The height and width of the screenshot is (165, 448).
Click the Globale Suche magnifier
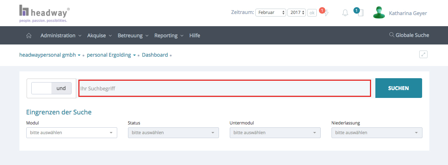[x=392, y=35]
